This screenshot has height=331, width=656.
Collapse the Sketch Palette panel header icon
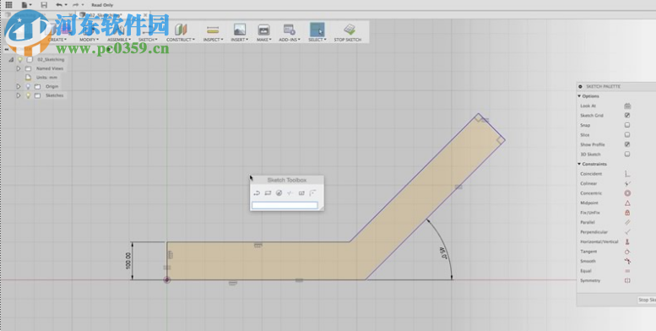pyautogui.click(x=580, y=87)
